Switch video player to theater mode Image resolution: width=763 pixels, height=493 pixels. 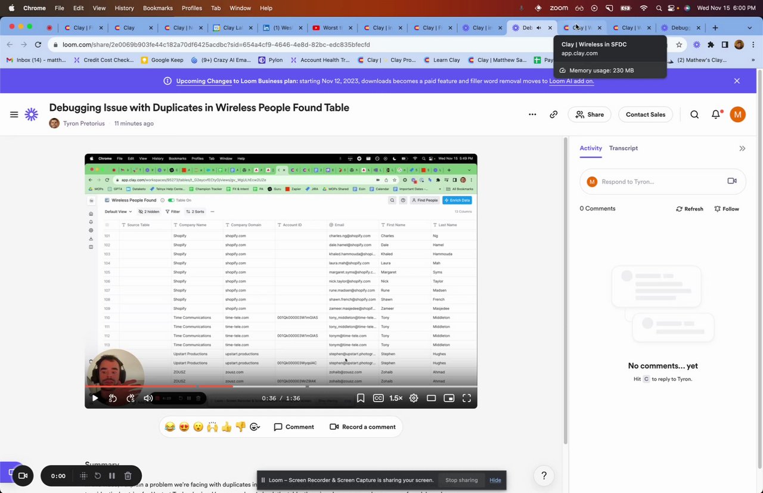[x=432, y=398]
